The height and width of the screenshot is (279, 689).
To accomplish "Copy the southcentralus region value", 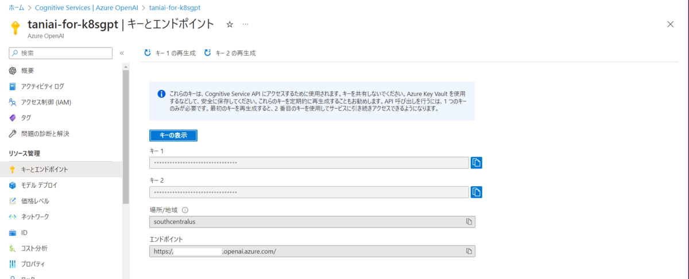I will pyautogui.click(x=469, y=222).
